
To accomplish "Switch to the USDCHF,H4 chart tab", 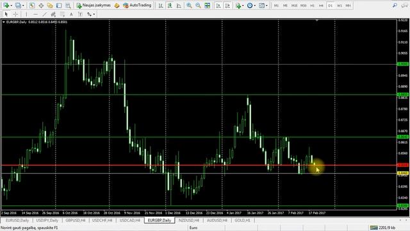I will (x=102, y=220).
